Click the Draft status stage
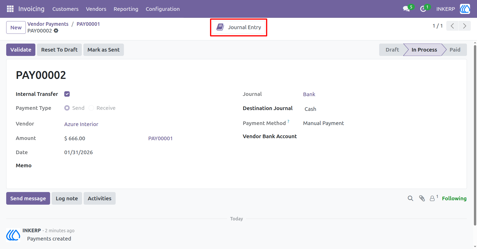Viewport: 477px width, 249px height. 392,50
